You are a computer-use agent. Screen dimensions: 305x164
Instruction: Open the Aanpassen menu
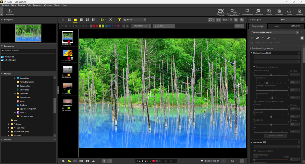point(37,5)
